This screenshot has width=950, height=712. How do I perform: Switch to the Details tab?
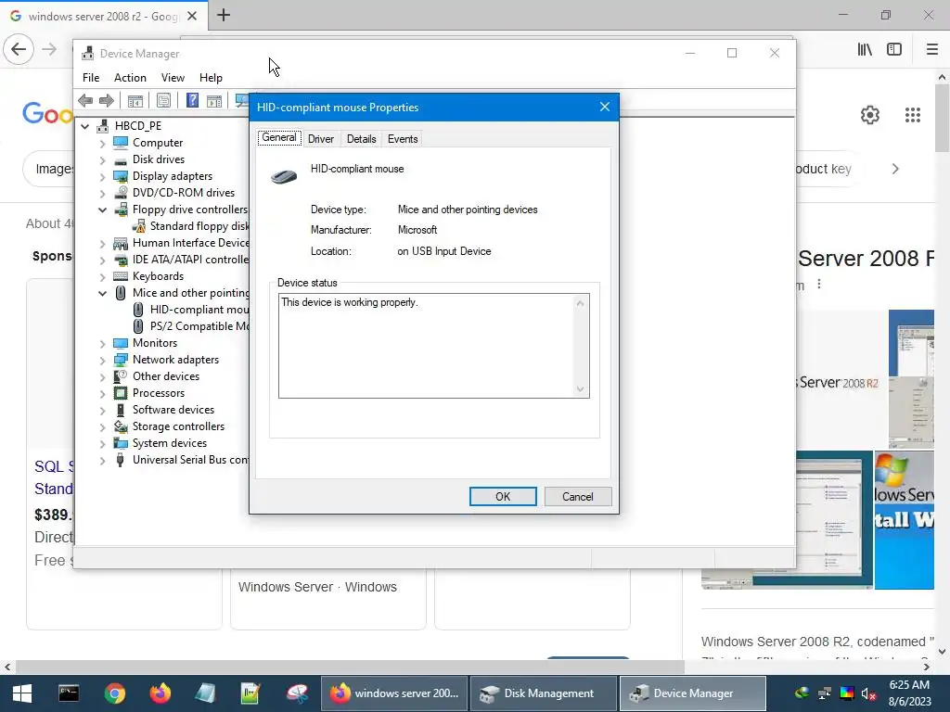coord(361,139)
